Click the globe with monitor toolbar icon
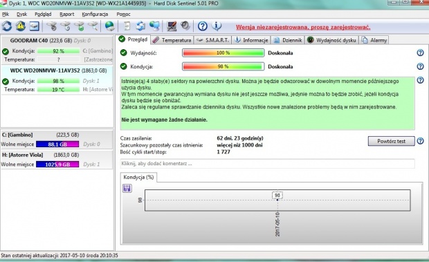This screenshot has width=429, height=262. [x=154, y=26]
